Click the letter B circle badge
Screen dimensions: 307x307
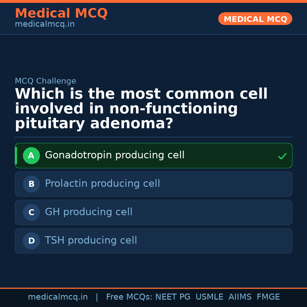[31, 184]
